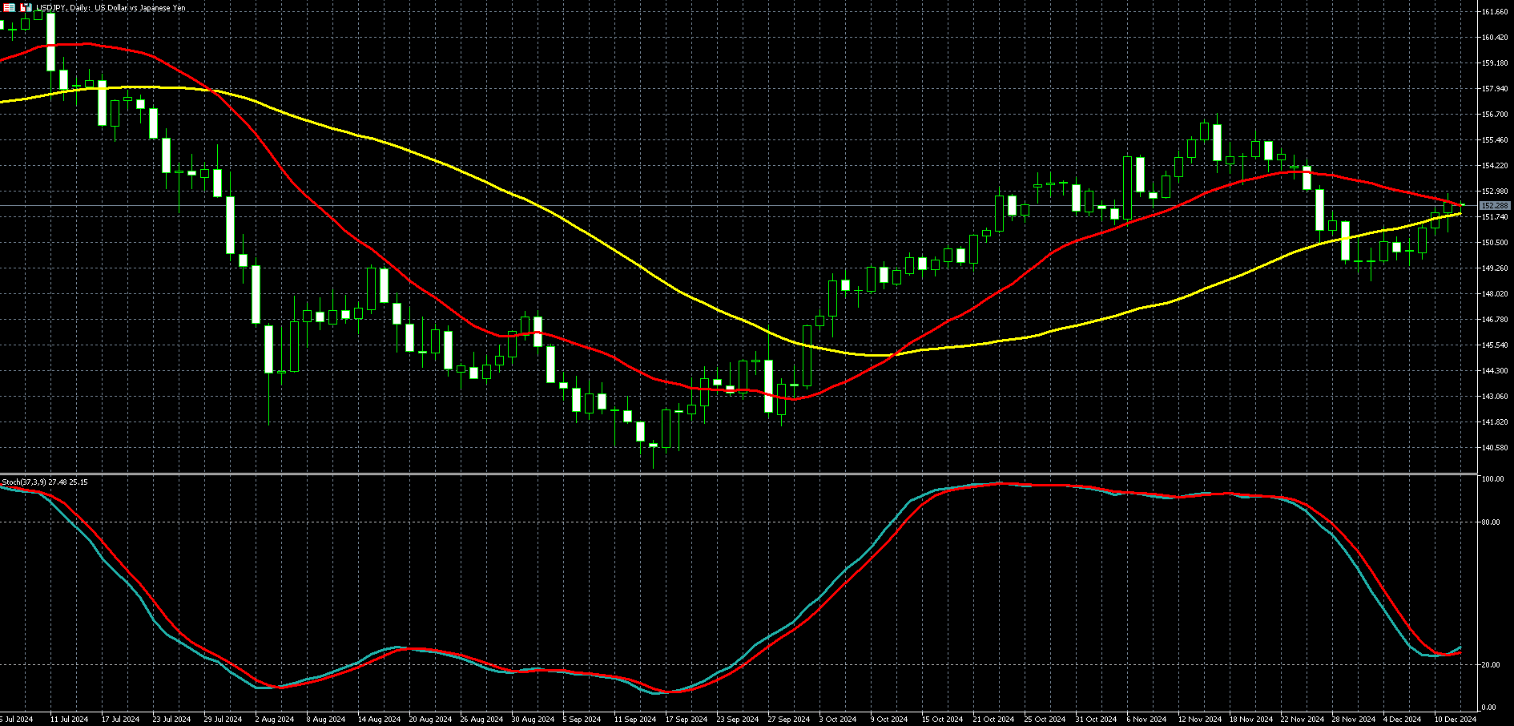
Task: Click the 11 Jul 2024 date label
Action: click(69, 720)
